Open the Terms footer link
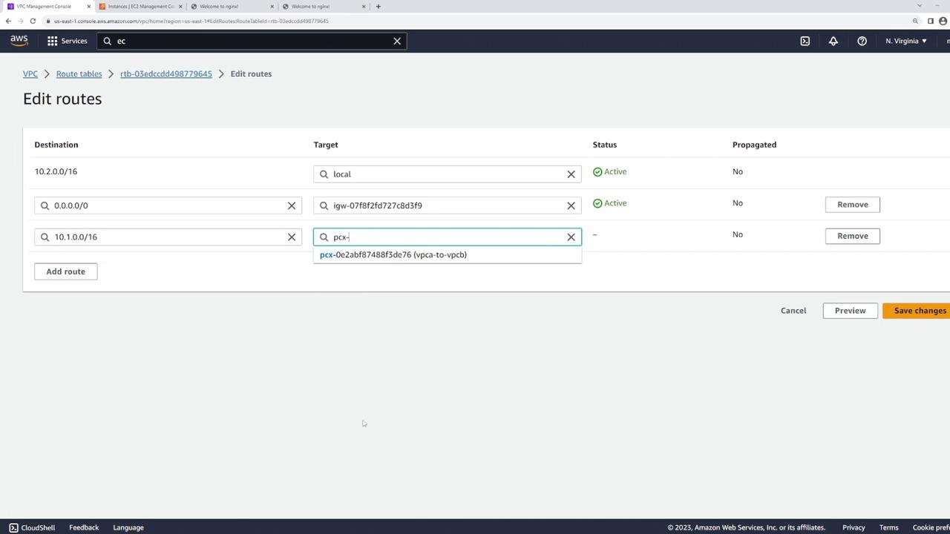The height and width of the screenshot is (534, 950). [888, 527]
